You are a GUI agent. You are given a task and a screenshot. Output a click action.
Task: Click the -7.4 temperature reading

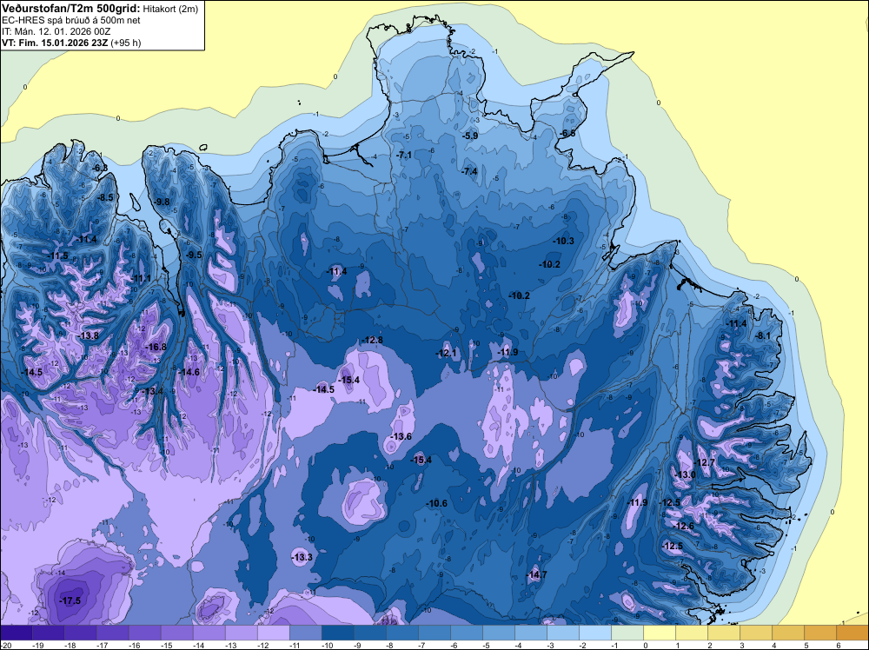tap(469, 171)
